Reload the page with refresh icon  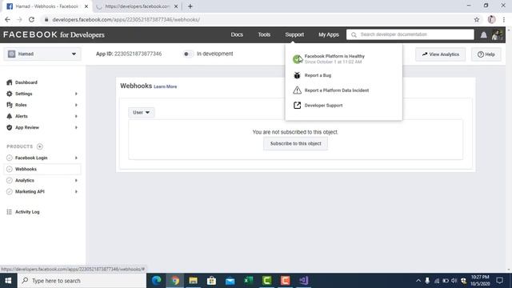click(31, 19)
